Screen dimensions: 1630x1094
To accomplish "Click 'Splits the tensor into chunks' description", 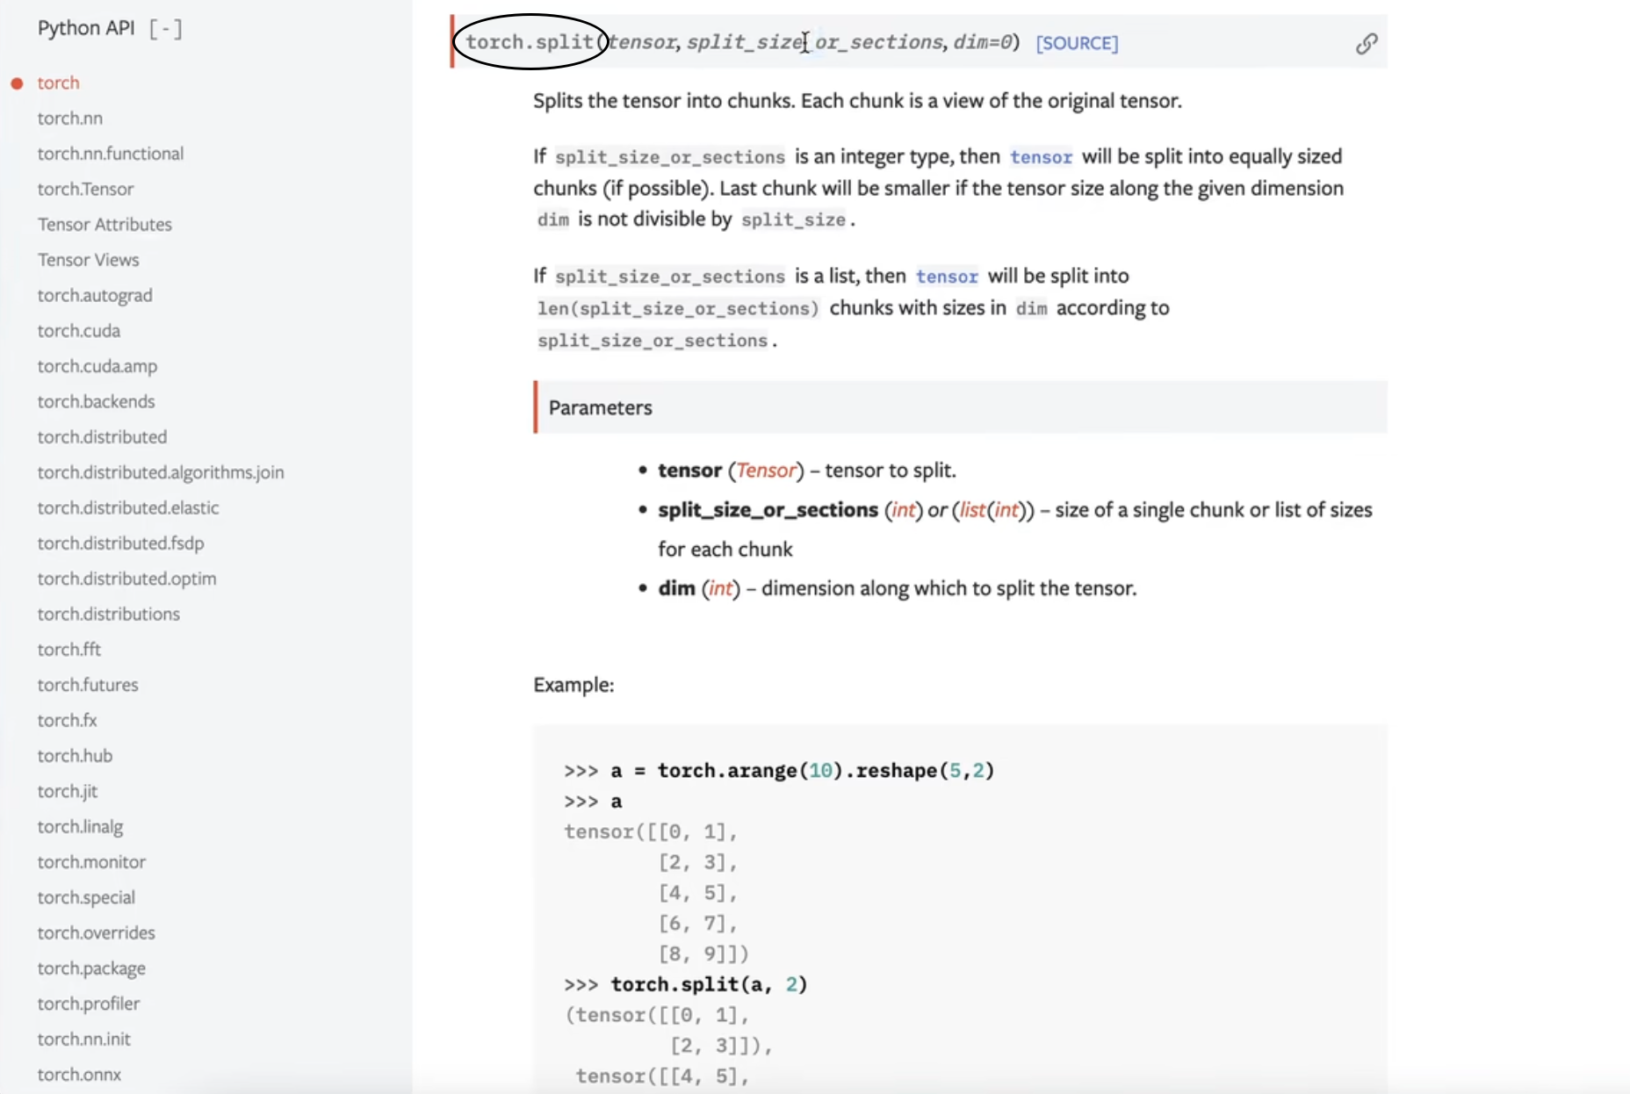I will [857, 101].
